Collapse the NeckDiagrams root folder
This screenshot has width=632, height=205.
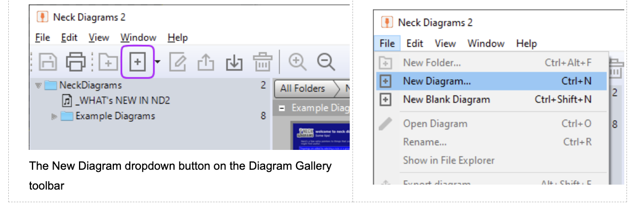point(38,85)
